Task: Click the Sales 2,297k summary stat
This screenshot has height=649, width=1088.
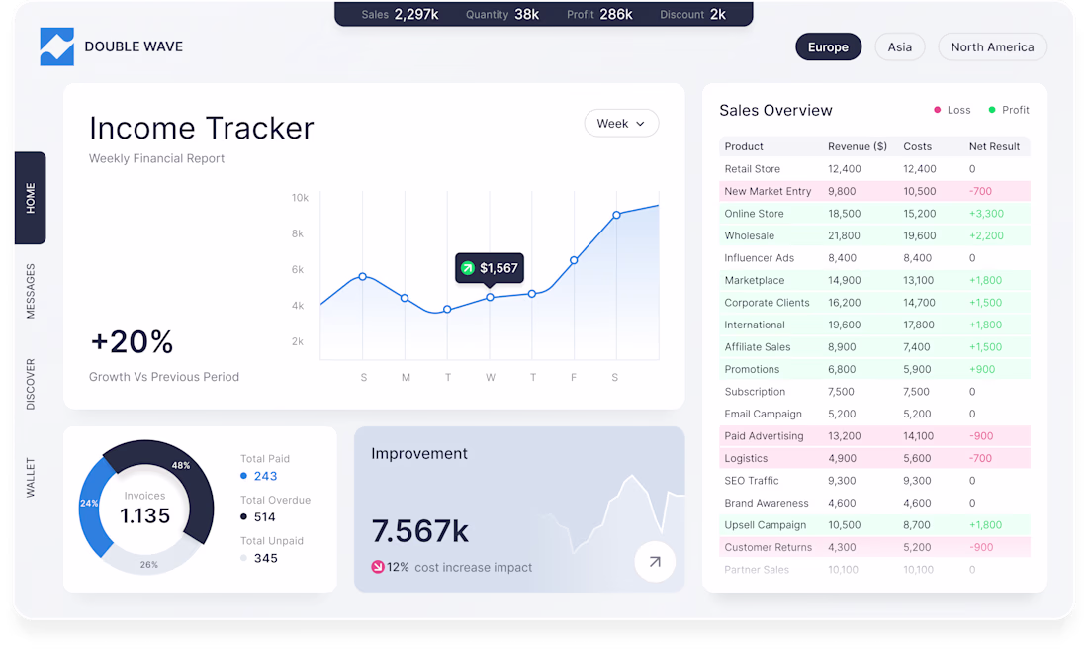Action: 400,15
